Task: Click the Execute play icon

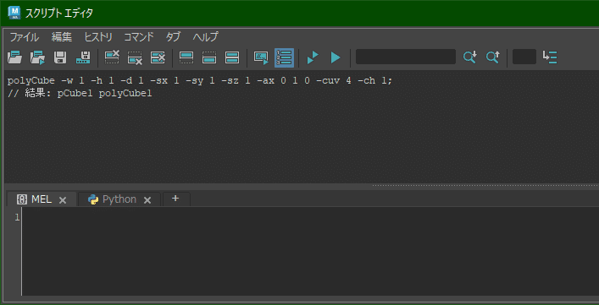Action: [x=336, y=57]
